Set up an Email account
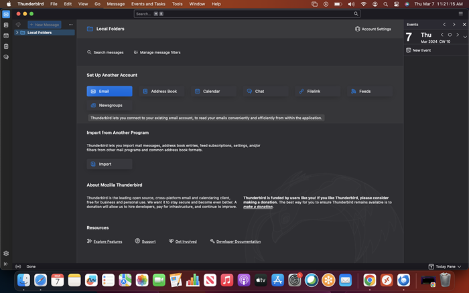469x293 pixels. (x=109, y=91)
